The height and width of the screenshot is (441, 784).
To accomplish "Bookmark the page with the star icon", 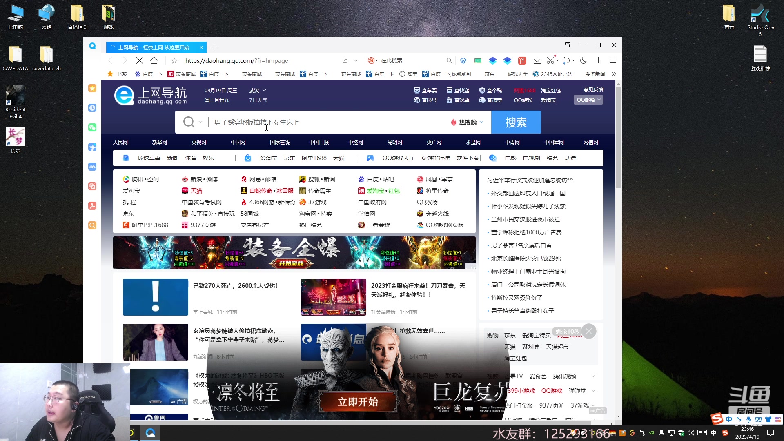I will 174,60.
